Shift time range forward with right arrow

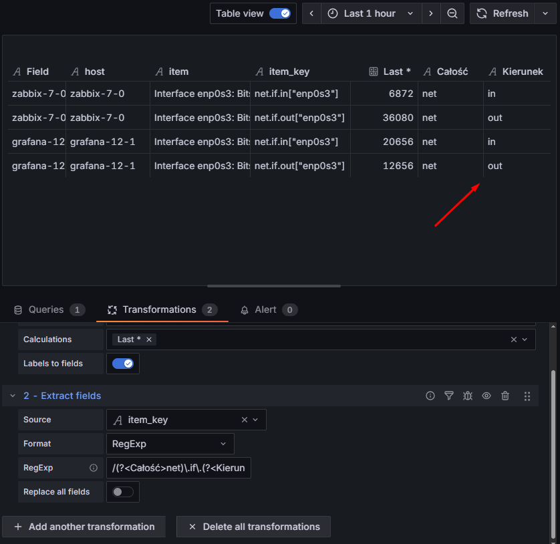(431, 13)
